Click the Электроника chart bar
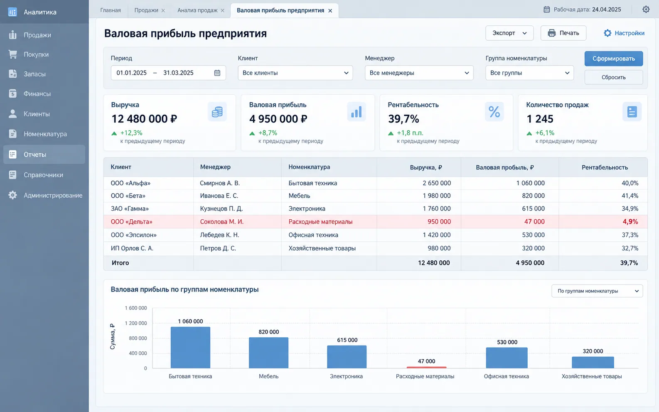Screen dimensions: 659x412 (x=347, y=357)
